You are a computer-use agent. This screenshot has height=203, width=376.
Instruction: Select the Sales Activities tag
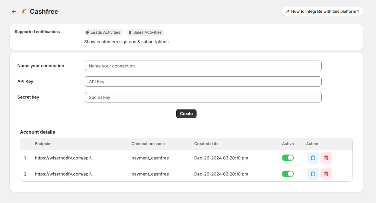click(145, 32)
